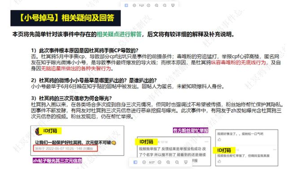Toggle sidebar icon in the 7/27 toolbar
Viewport: 287px width, 169px height.
click(x=126, y=5)
